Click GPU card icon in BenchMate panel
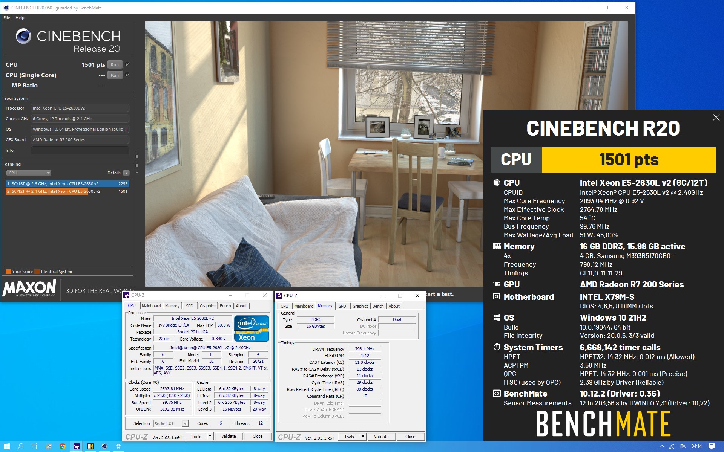Viewport: 724px width, 452px height. coord(497,284)
